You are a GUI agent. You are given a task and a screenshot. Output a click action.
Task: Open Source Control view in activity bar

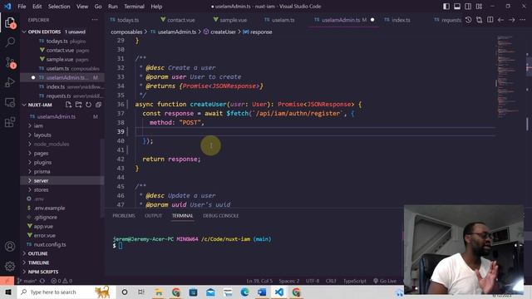click(x=10, y=63)
